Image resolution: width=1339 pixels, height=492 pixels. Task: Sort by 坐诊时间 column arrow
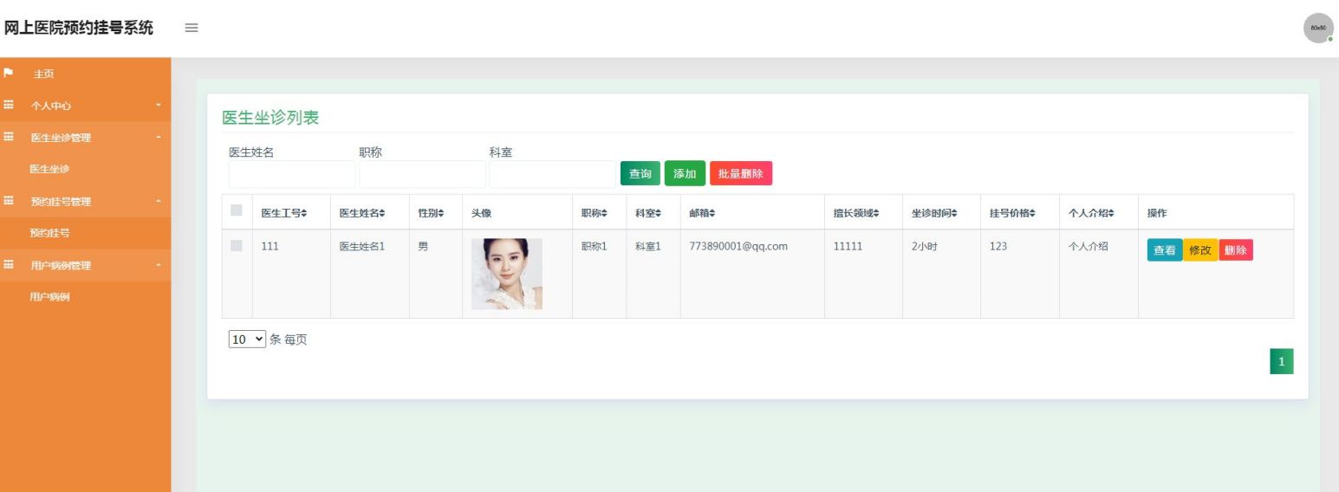(x=954, y=213)
